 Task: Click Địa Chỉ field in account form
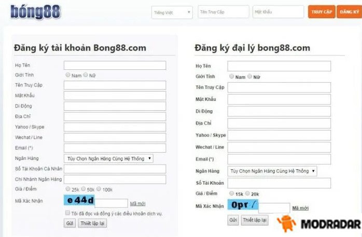115,116
